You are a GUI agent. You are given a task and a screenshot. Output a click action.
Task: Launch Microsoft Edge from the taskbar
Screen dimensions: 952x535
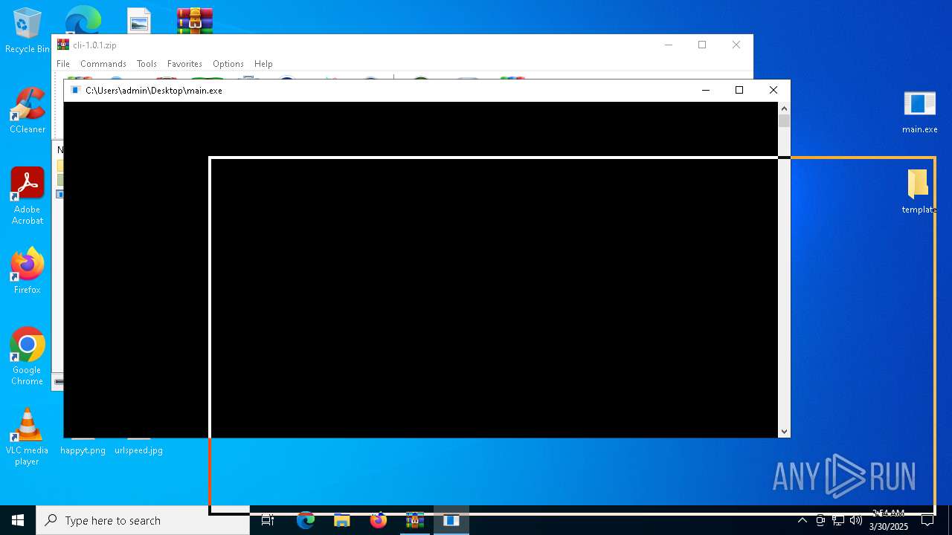[x=306, y=520]
